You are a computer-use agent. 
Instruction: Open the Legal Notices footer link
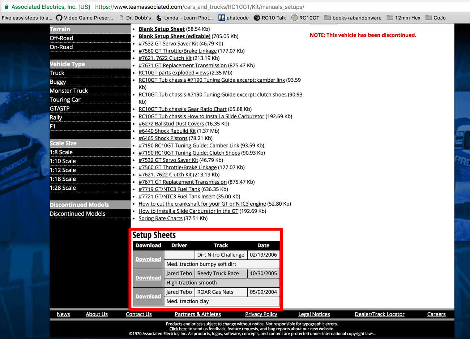(x=314, y=314)
